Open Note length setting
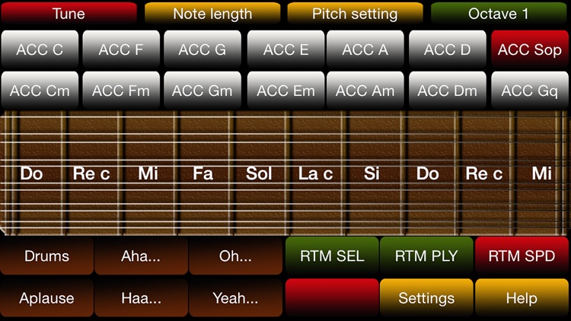This screenshot has height=321, width=571. pos(212,13)
